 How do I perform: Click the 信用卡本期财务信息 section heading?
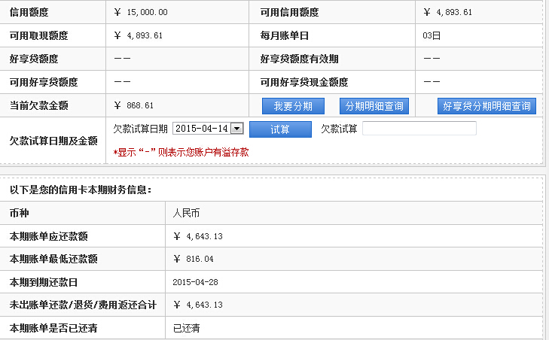point(80,190)
